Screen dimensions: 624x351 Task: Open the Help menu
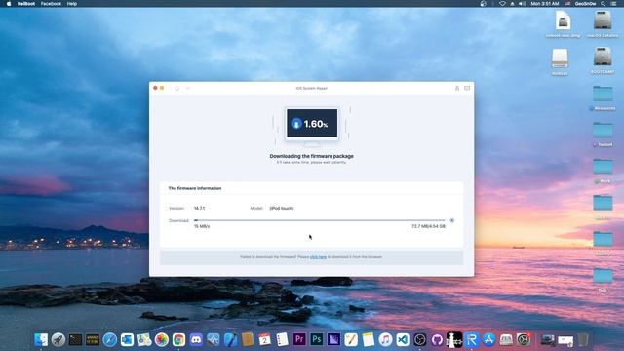[x=72, y=4]
